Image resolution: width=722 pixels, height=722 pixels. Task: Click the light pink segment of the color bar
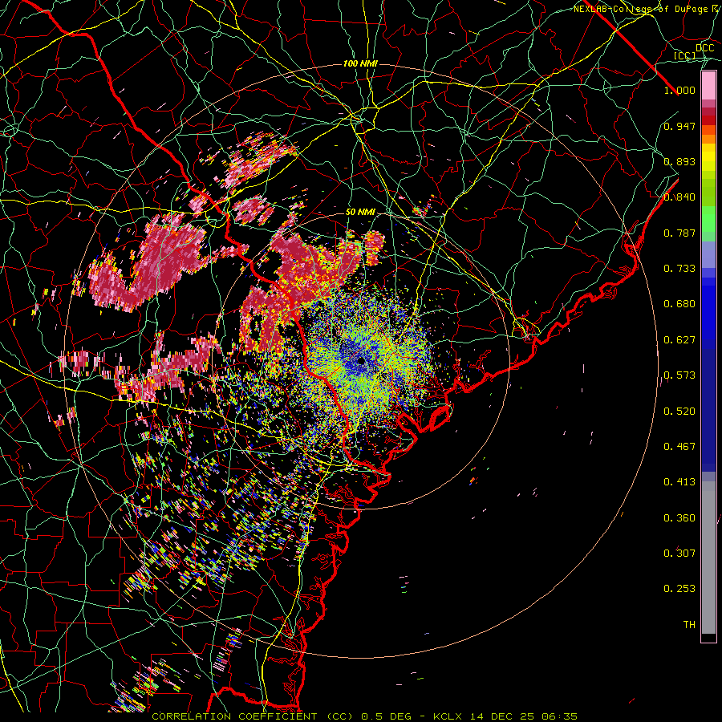coord(708,85)
